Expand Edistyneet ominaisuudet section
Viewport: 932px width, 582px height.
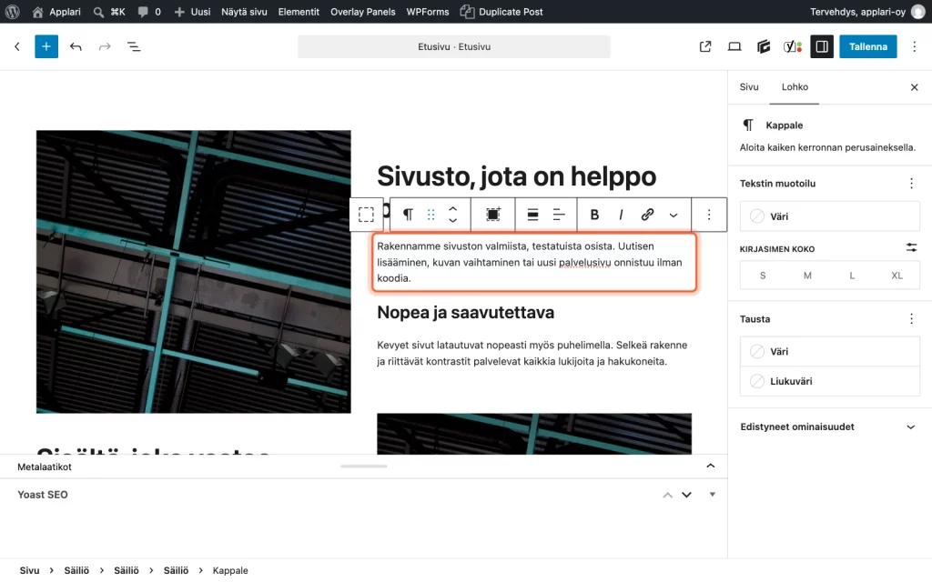(x=830, y=427)
